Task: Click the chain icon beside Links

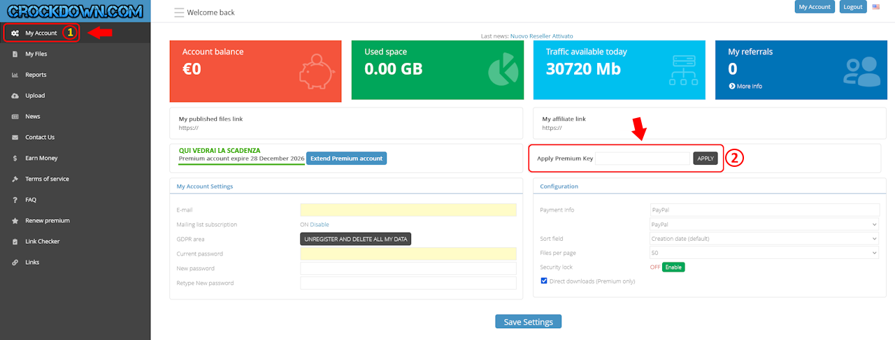Action: (x=15, y=263)
